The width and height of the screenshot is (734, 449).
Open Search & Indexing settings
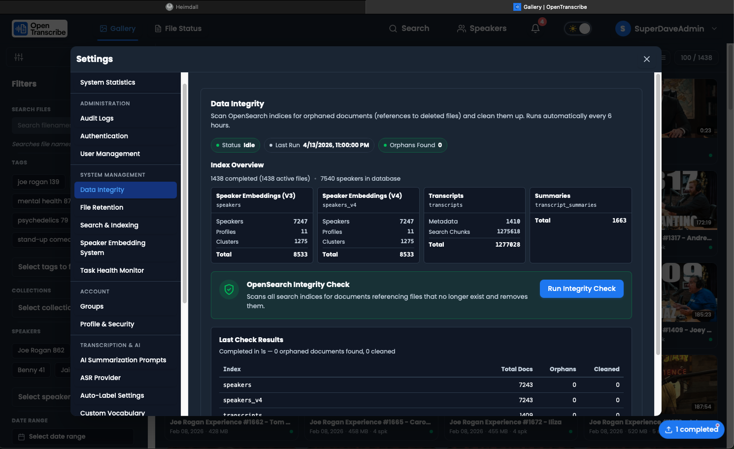[x=126, y=225]
